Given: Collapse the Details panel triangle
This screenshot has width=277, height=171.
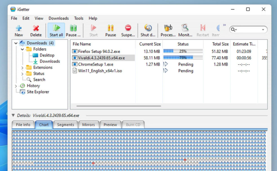Looking at the screenshot, I should point(13,115).
